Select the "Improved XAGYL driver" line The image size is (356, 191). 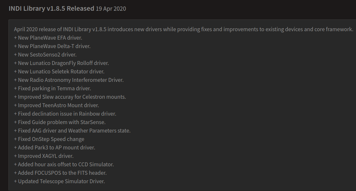[x=44, y=156]
